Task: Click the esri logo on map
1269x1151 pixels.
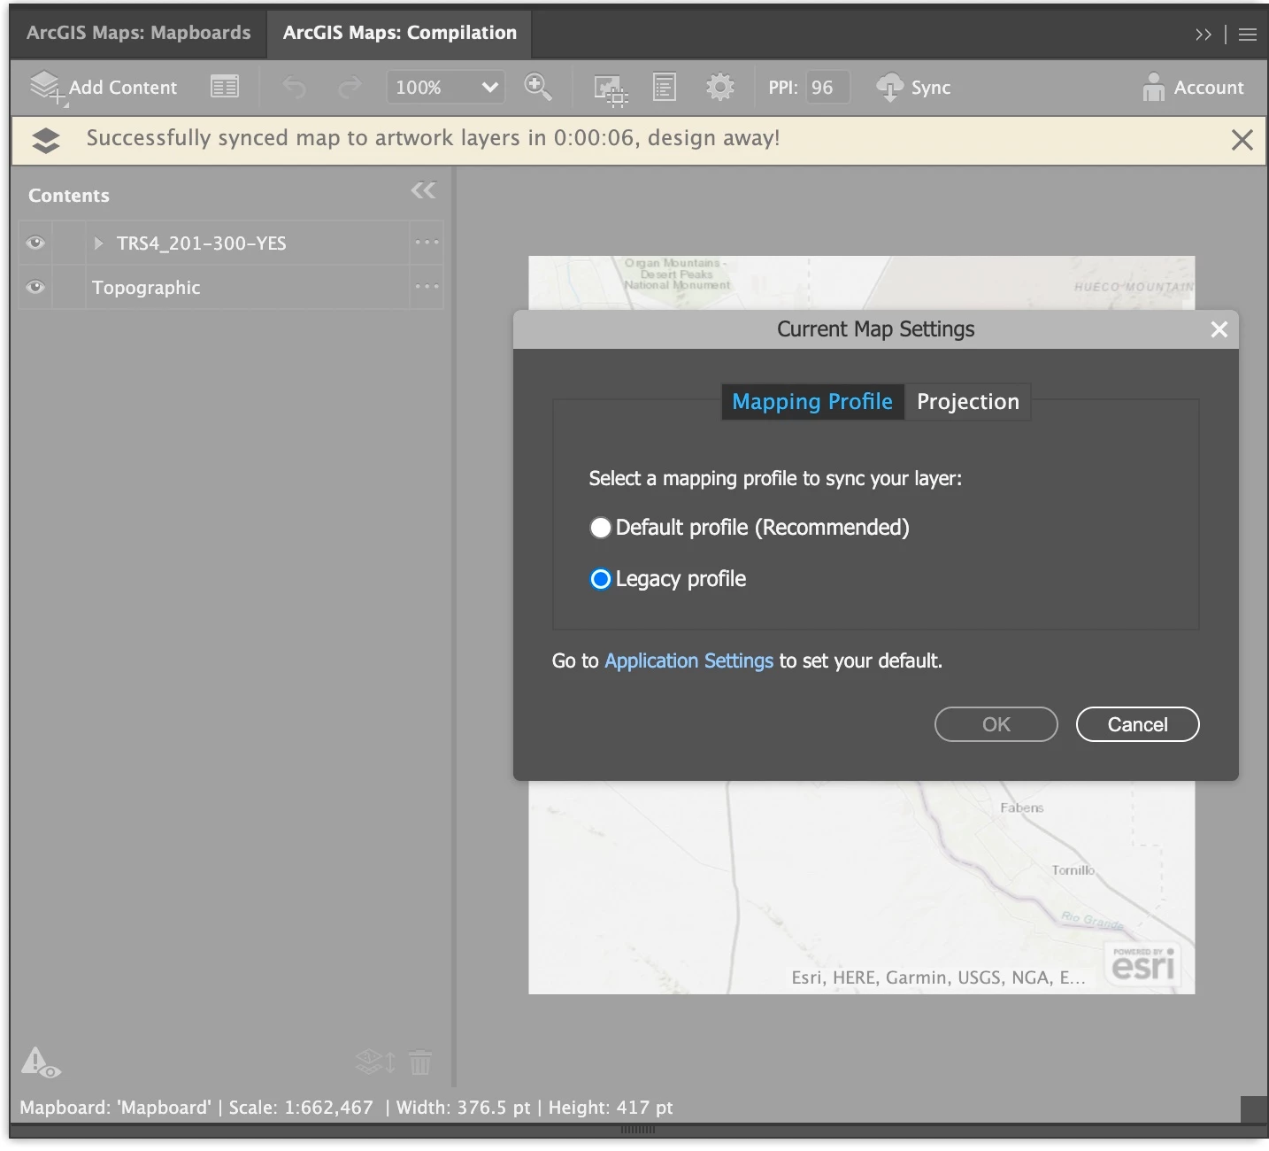Action: pos(1142,965)
